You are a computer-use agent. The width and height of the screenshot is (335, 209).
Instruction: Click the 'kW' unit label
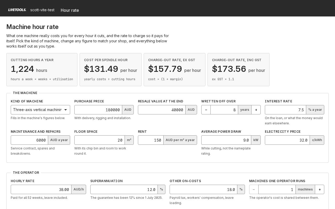[x=256, y=140]
